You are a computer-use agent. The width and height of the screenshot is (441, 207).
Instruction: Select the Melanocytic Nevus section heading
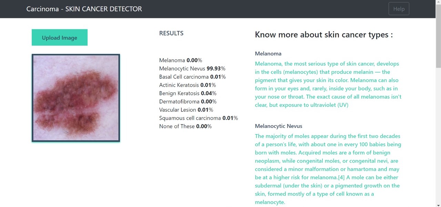click(x=278, y=126)
